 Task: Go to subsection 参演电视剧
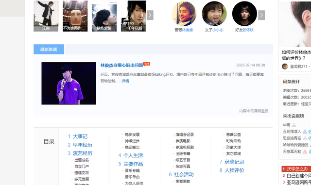[185, 147]
